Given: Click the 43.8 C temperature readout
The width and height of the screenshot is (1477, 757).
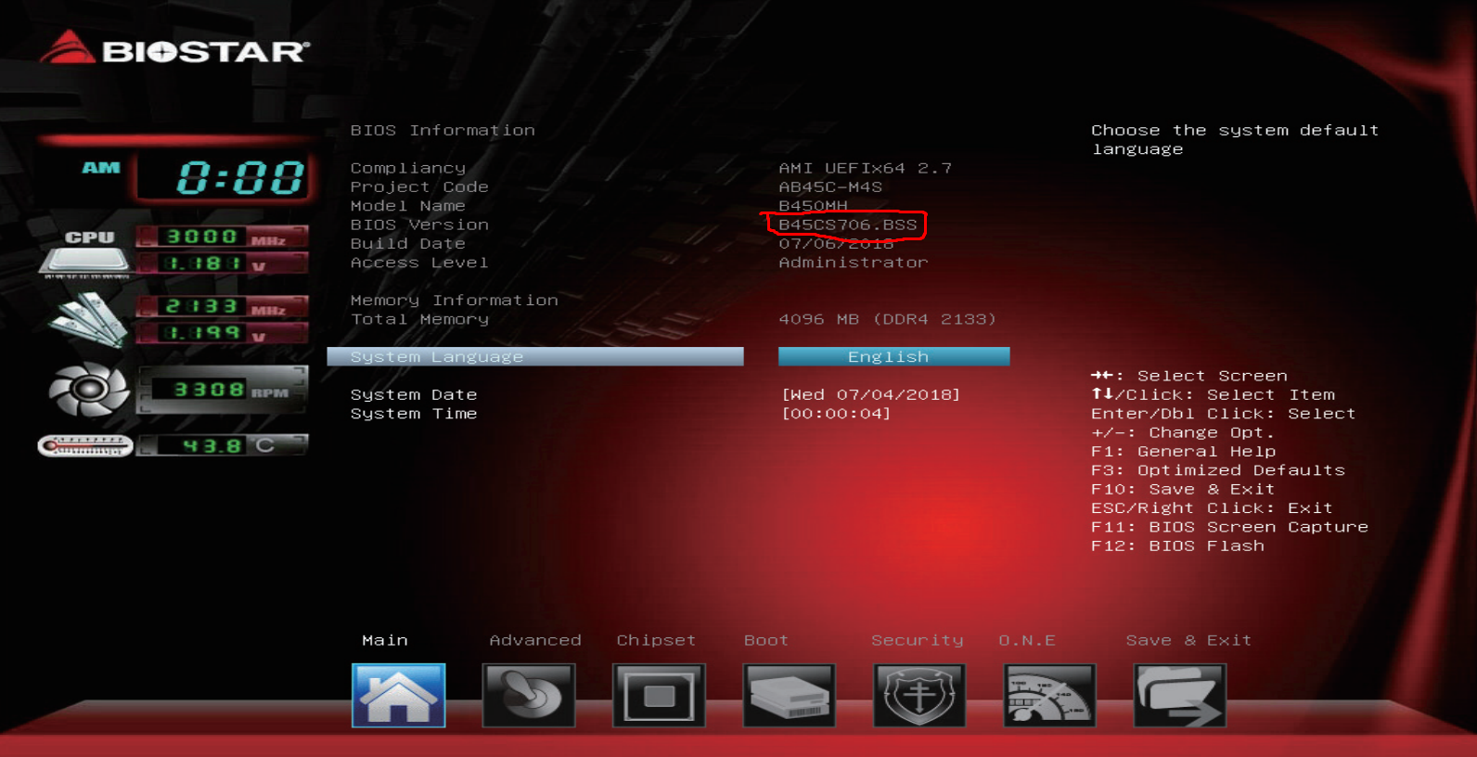Looking at the screenshot, I should coord(223,446).
